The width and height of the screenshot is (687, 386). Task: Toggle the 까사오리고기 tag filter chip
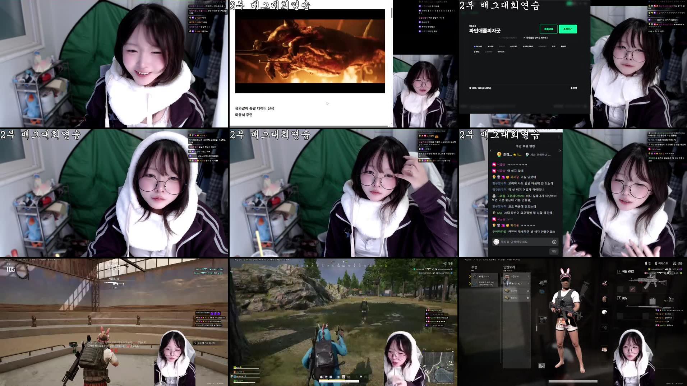478,46
